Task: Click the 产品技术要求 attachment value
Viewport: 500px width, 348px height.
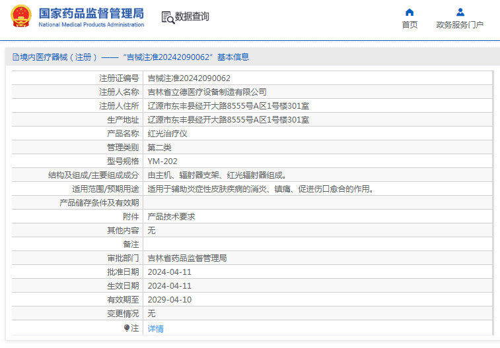Action: (171, 217)
